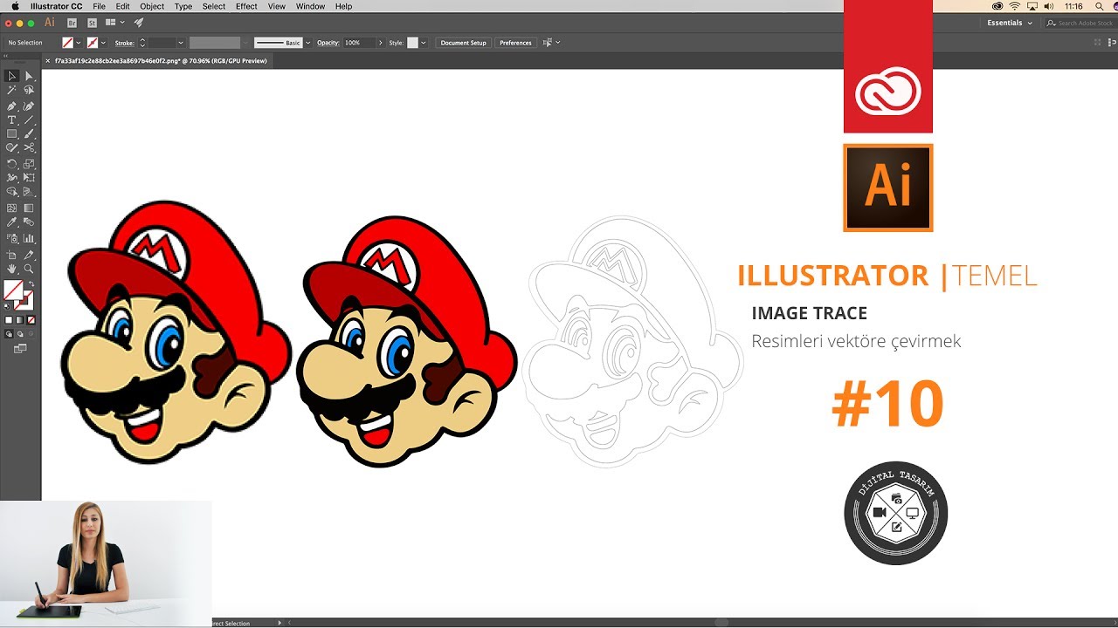This screenshot has width=1118, height=628.
Task: Open the align-to options dropdown
Action: coord(551,43)
